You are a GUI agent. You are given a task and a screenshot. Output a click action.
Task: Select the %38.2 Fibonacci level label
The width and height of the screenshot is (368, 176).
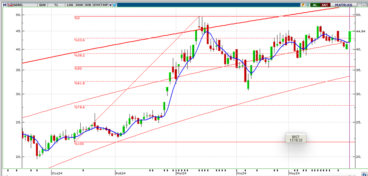click(x=79, y=55)
